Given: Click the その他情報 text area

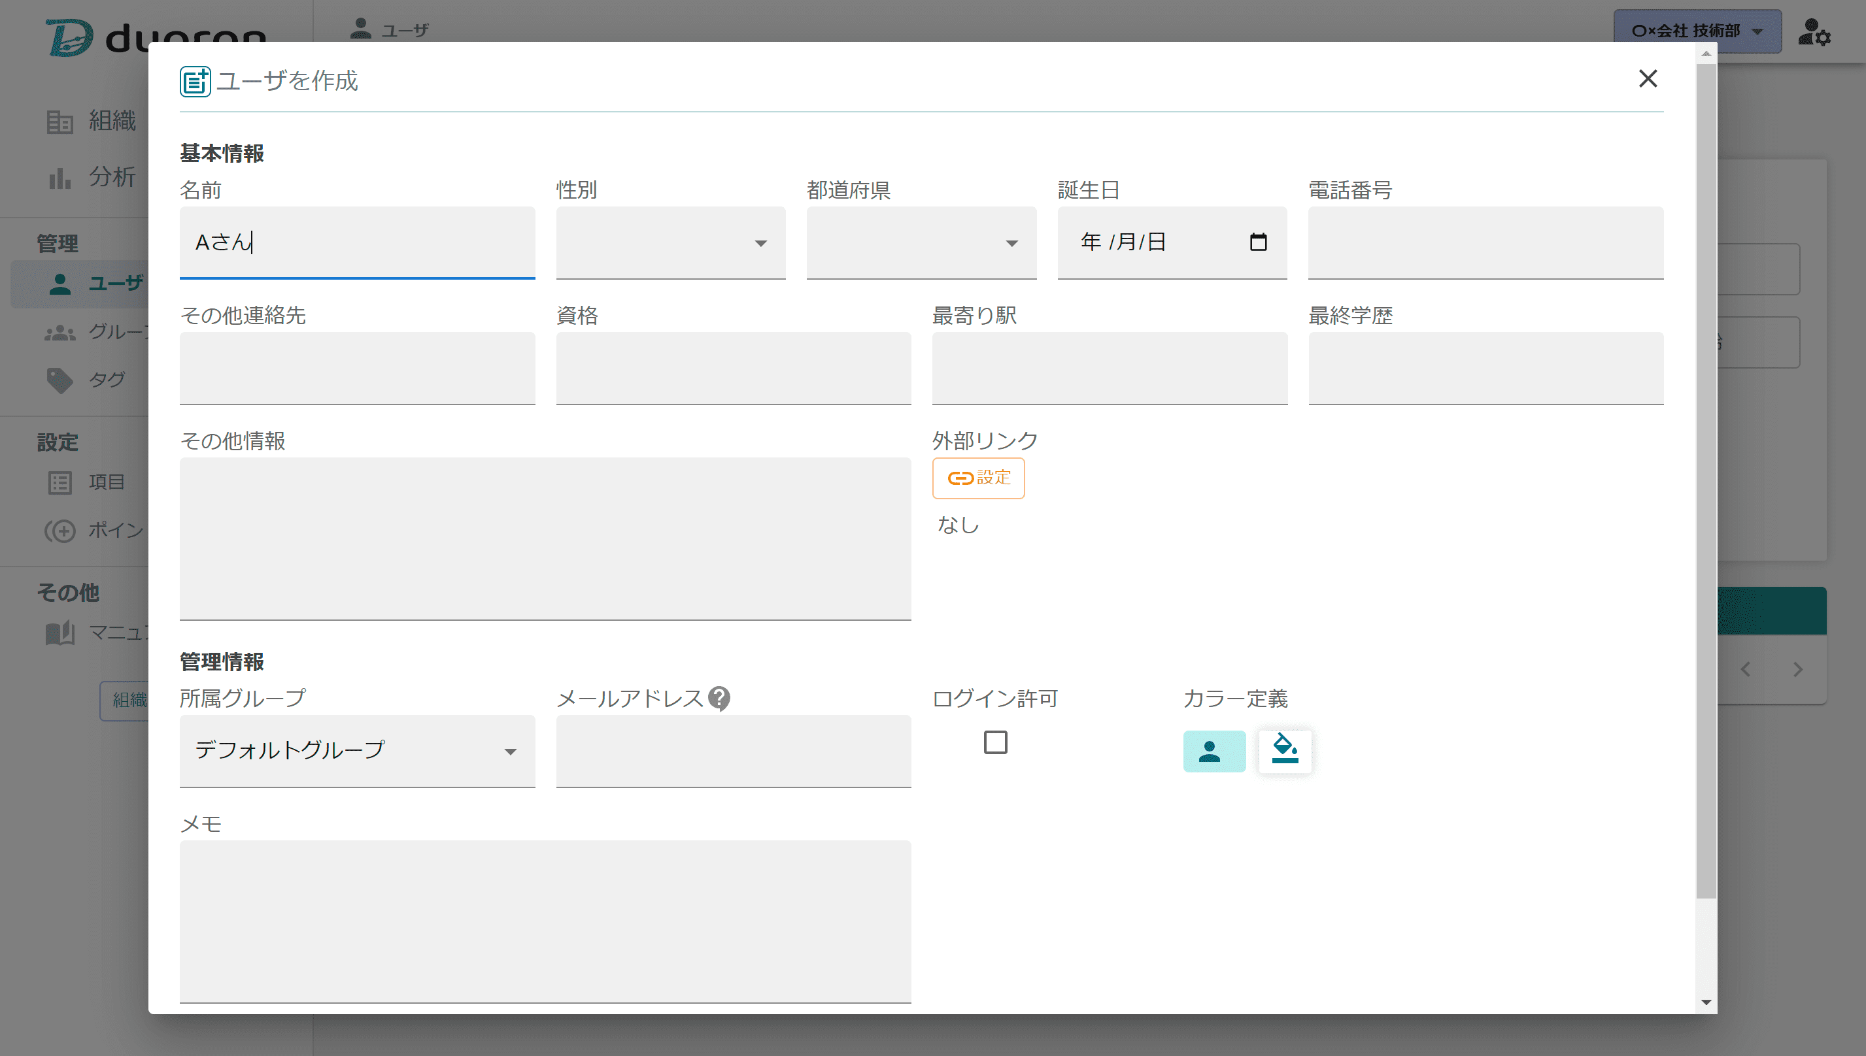Looking at the screenshot, I should point(545,538).
